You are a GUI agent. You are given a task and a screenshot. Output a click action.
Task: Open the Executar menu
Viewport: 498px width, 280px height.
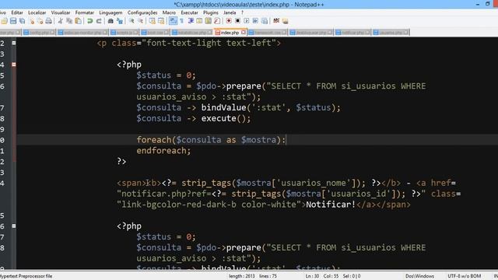tap(189, 12)
